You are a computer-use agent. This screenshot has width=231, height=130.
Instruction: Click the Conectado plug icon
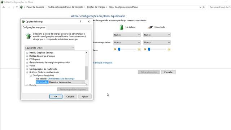point(150,27)
